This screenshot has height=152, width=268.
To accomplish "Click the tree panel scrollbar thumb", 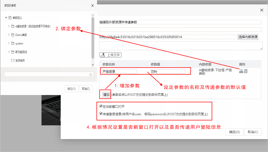I will click(x=93, y=38).
